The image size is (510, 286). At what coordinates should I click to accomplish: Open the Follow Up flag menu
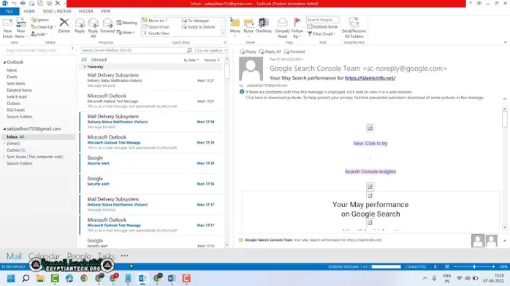297,28
